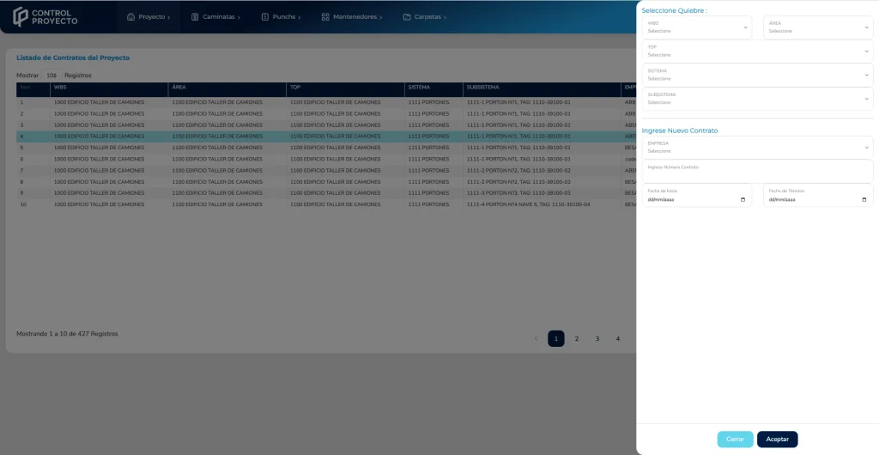Open the SUBSISTEMA dropdown

tap(756, 99)
